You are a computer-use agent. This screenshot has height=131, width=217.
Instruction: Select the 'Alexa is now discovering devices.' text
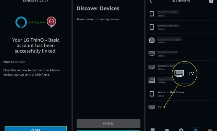[x=98, y=19]
